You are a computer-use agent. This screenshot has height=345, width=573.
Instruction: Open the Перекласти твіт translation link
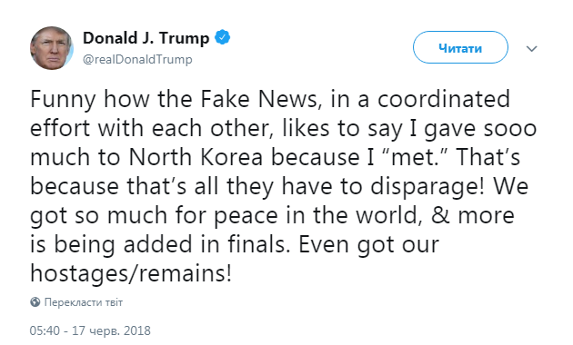click(x=84, y=302)
